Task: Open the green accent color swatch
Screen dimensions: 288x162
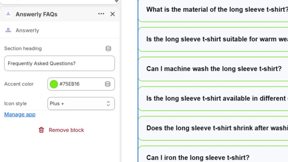Action: [x=54, y=84]
